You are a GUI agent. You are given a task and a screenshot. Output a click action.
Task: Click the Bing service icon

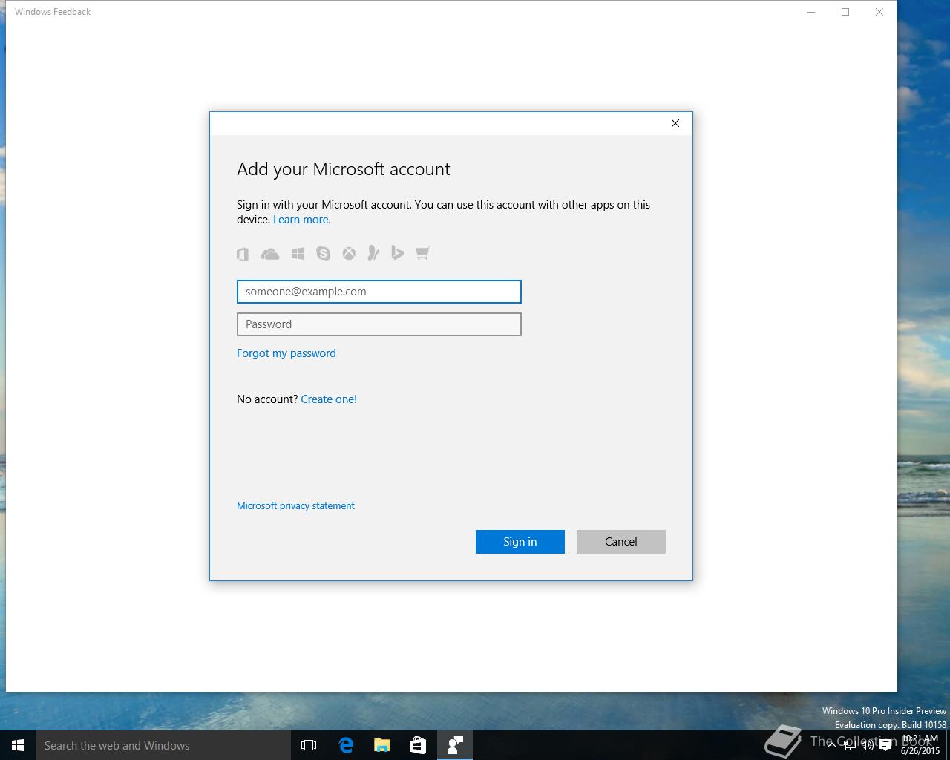(x=397, y=253)
